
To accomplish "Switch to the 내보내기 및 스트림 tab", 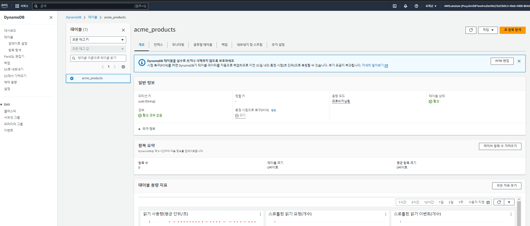I will pyautogui.click(x=250, y=45).
